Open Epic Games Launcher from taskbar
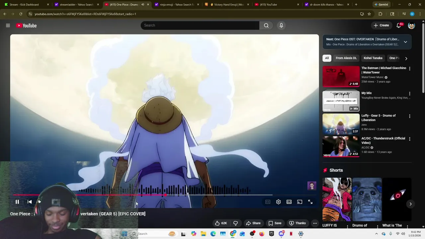The height and width of the screenshot is (239, 425). [272, 234]
